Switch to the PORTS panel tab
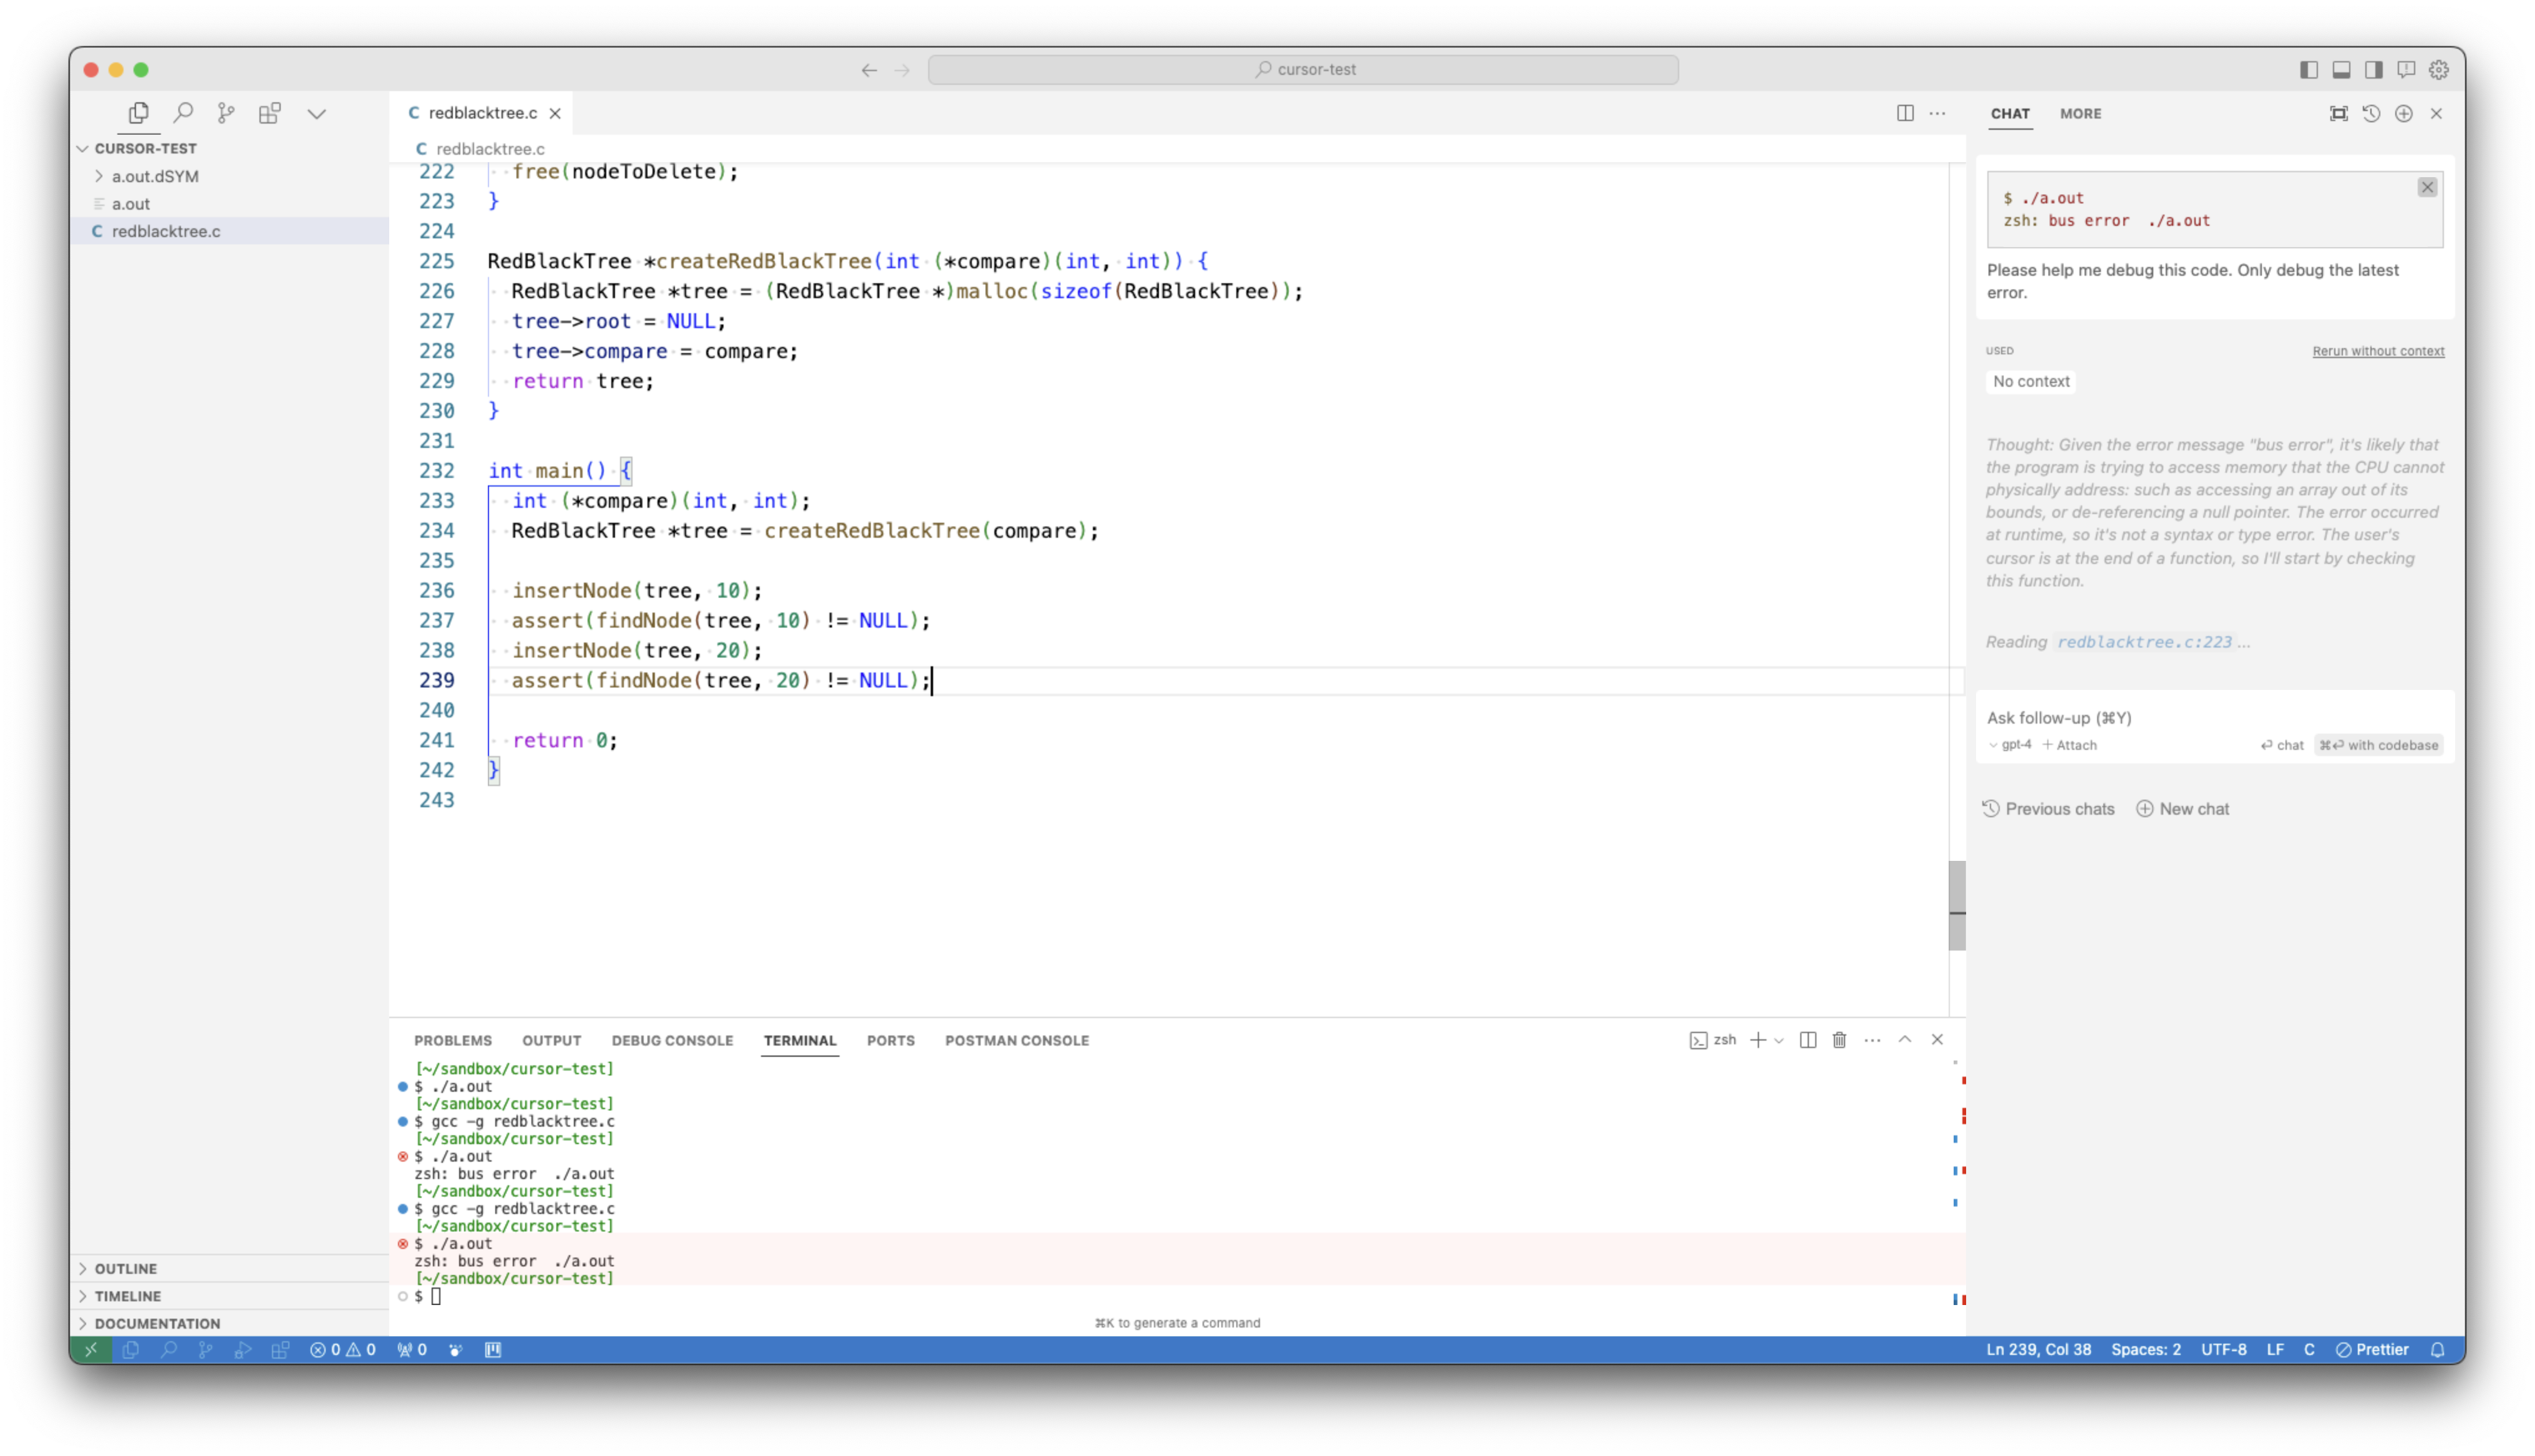The image size is (2535, 1456). pos(891,1041)
